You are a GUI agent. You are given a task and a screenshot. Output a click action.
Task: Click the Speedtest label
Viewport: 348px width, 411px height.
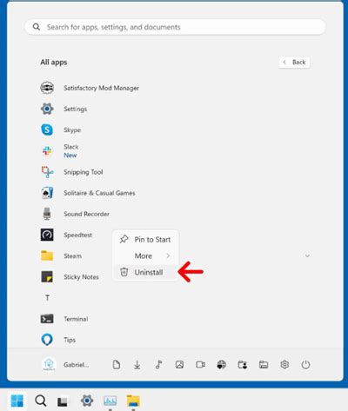[77, 235]
